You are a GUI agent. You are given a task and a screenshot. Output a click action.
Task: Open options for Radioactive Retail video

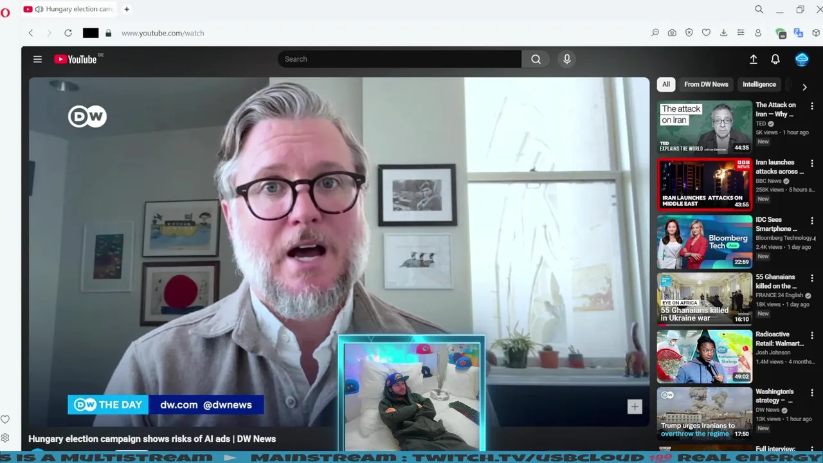812,335
